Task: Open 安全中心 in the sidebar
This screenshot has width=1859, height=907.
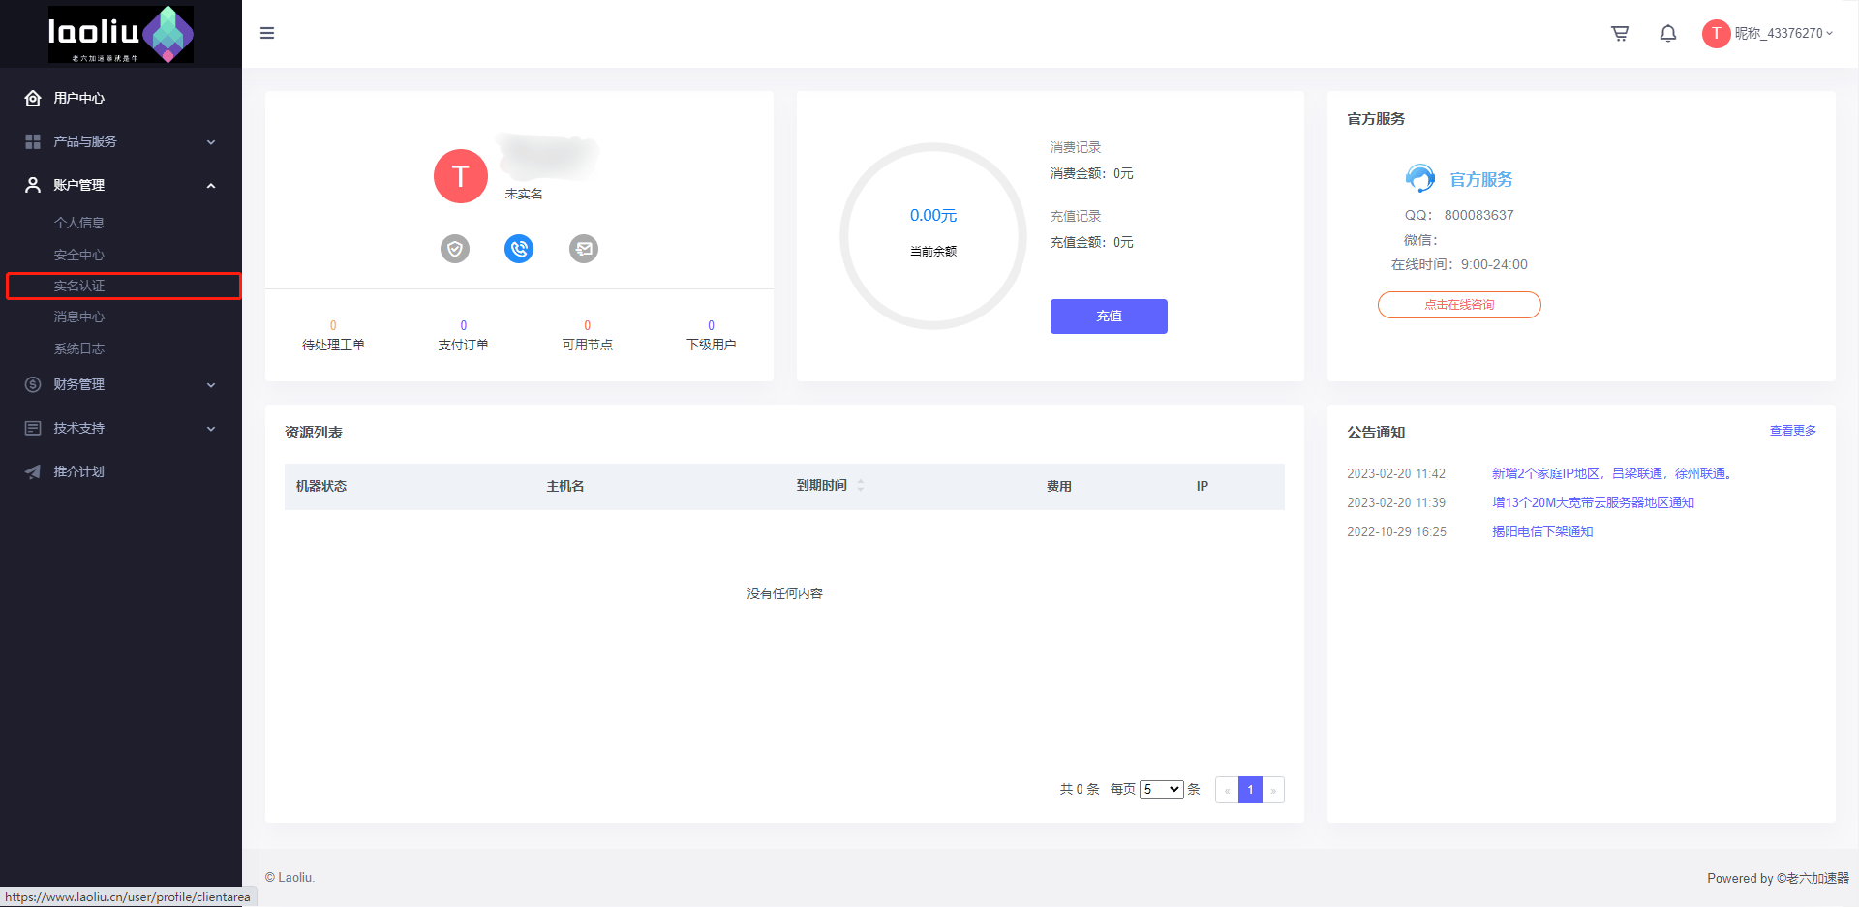Action: coord(79,255)
